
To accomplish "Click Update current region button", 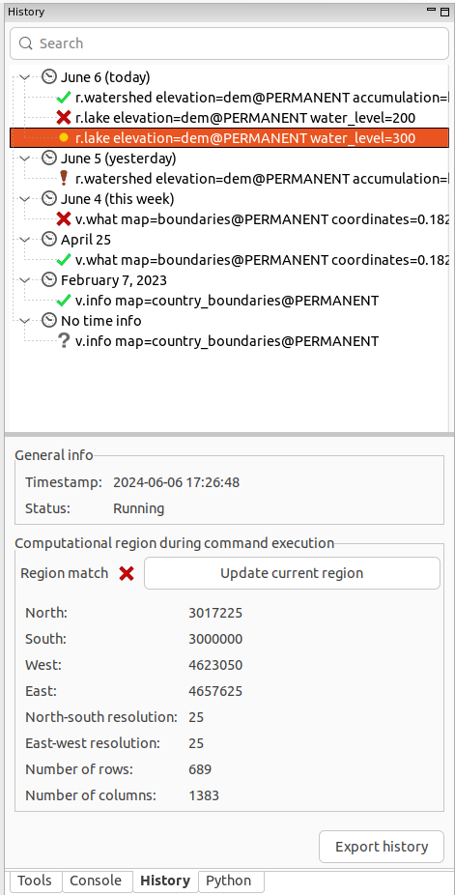I will (292, 573).
